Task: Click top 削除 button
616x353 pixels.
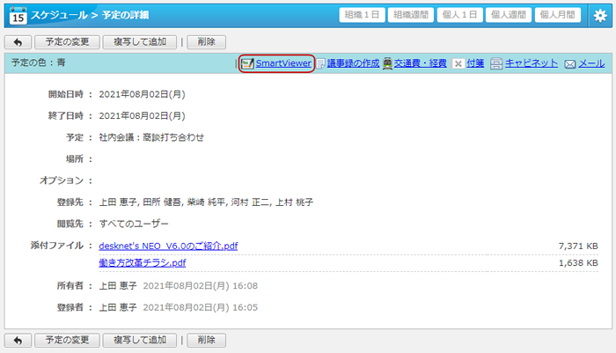Action: (x=206, y=42)
